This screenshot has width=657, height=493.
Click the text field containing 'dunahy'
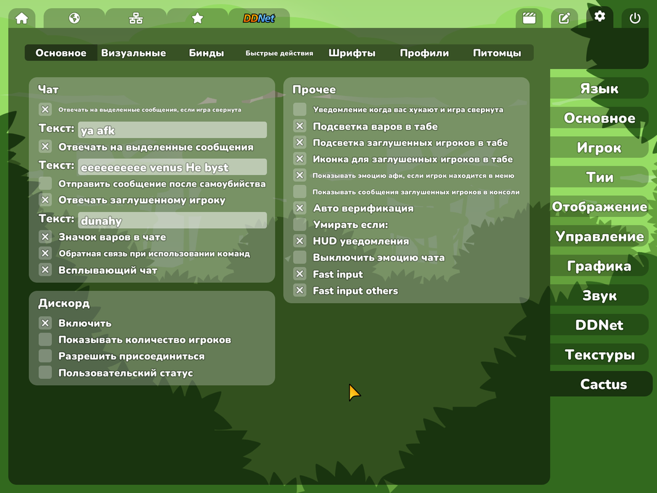[172, 220]
